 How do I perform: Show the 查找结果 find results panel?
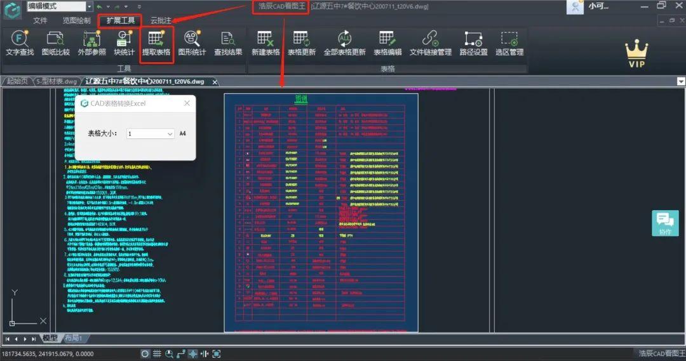228,43
